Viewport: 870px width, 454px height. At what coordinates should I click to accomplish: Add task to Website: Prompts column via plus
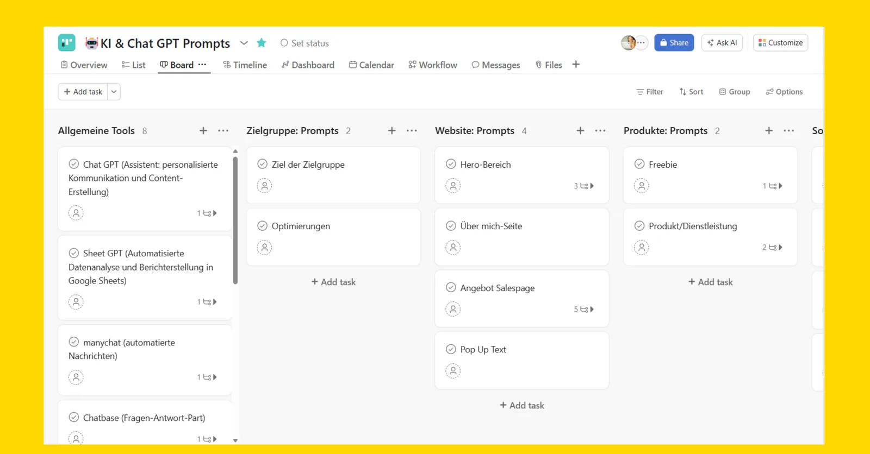580,130
